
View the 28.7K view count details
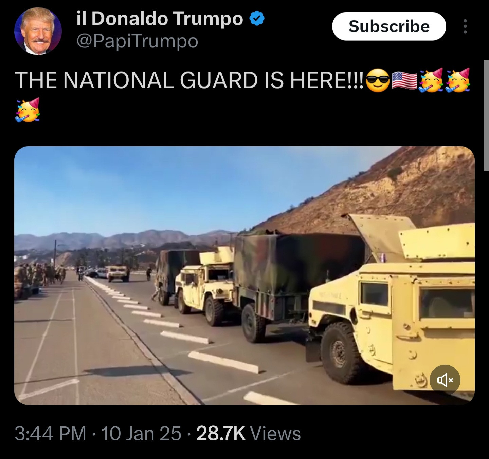point(221,433)
